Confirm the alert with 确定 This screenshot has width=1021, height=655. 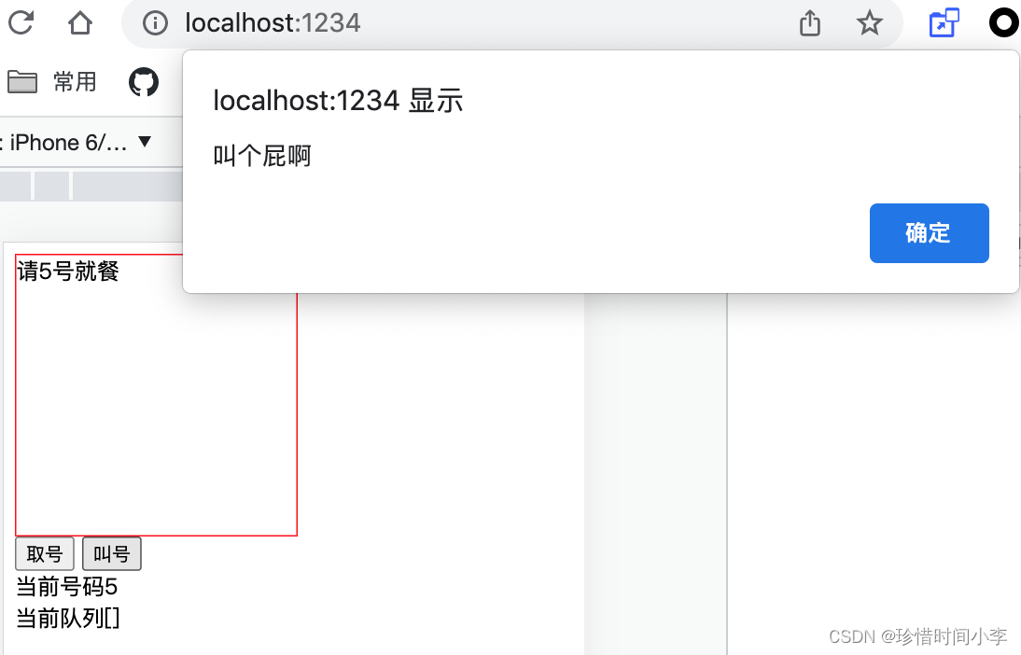[930, 233]
